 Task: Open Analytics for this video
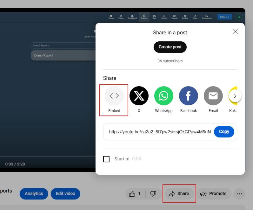tap(34, 193)
